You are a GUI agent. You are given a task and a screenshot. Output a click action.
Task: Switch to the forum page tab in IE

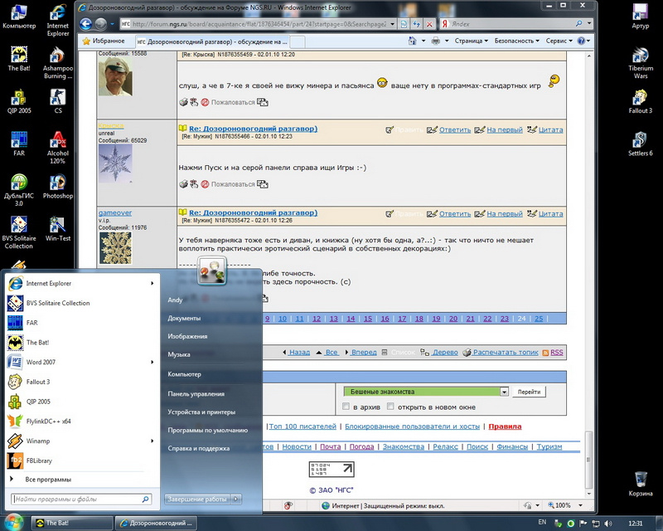(212, 41)
